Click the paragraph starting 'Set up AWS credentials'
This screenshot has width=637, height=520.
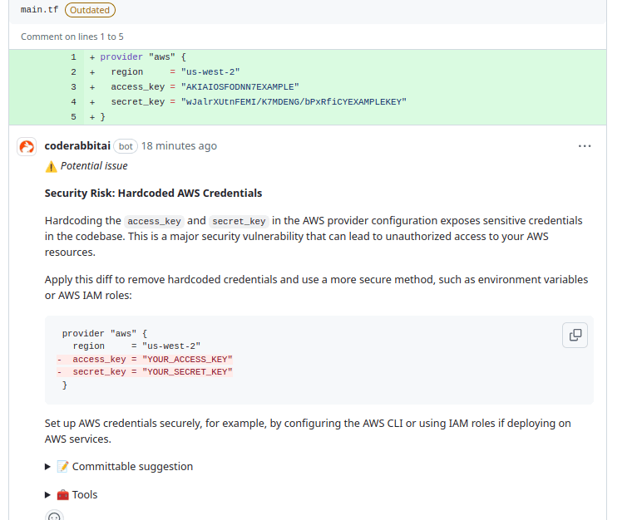[x=308, y=431]
